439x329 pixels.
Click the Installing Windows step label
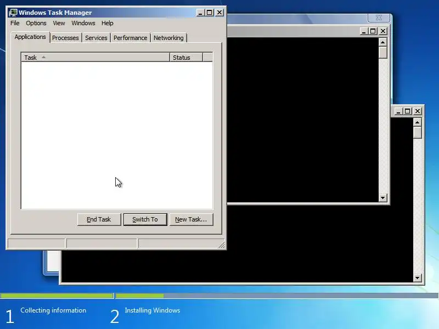[153, 310]
